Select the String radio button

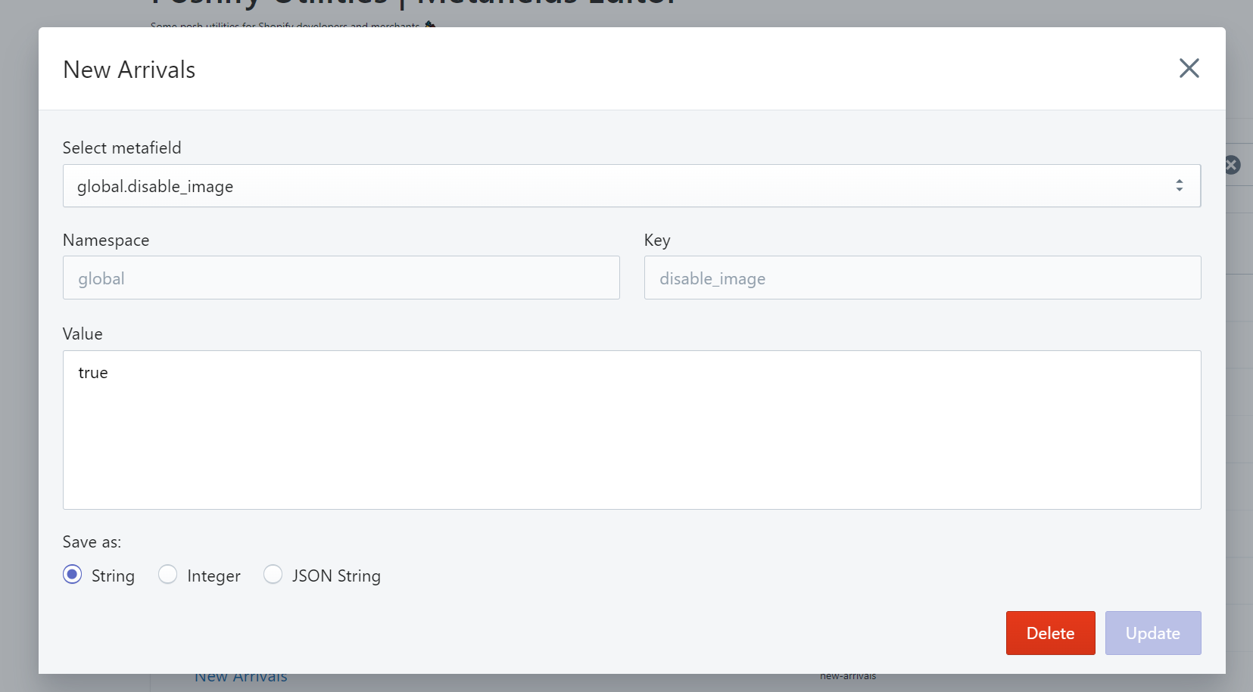(73, 575)
